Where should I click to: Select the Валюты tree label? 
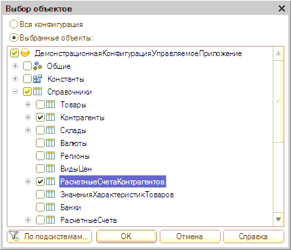(x=73, y=143)
